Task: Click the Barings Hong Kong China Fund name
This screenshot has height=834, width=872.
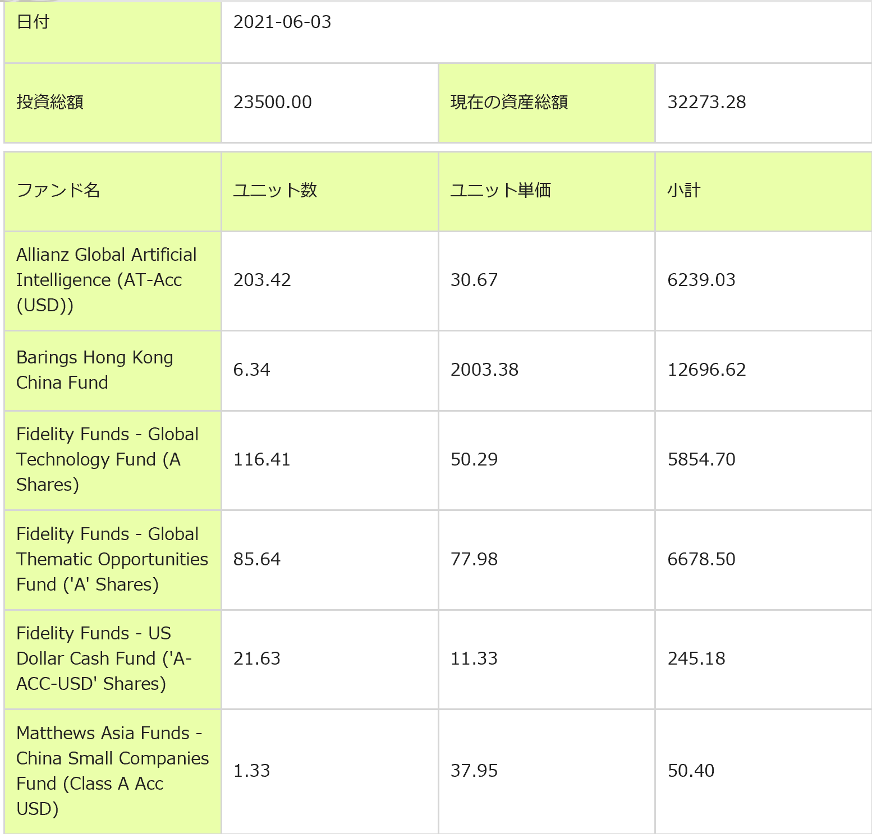Action: [94, 370]
